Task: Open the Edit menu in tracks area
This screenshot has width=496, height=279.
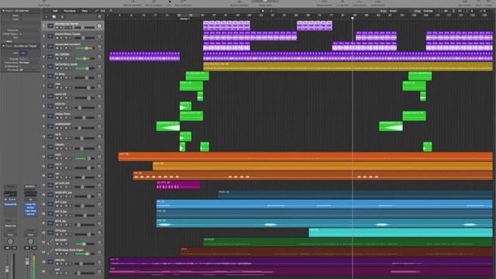Action: (x=56, y=11)
